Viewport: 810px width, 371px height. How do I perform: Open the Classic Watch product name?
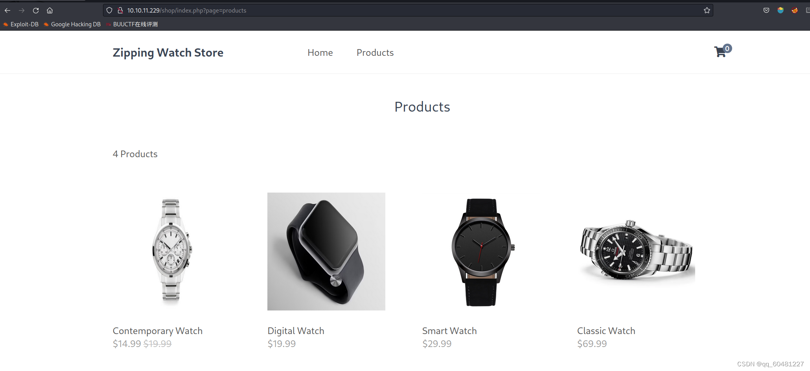(606, 331)
